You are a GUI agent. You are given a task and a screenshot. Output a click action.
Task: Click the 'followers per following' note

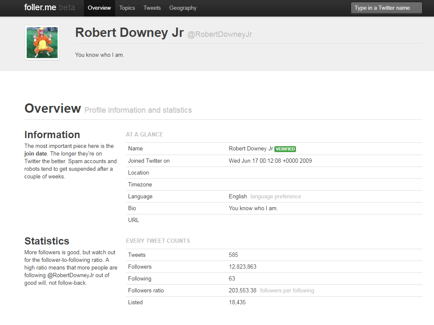tap(287, 290)
